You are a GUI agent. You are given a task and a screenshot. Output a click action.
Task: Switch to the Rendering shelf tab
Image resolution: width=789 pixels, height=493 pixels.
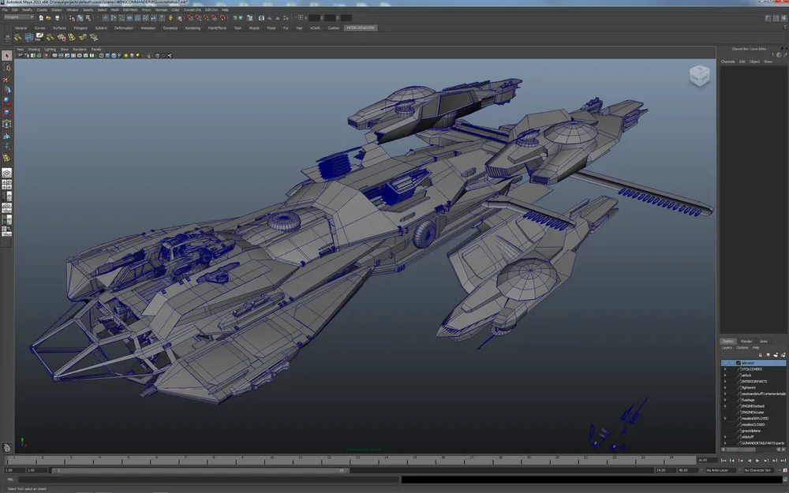pos(193,28)
